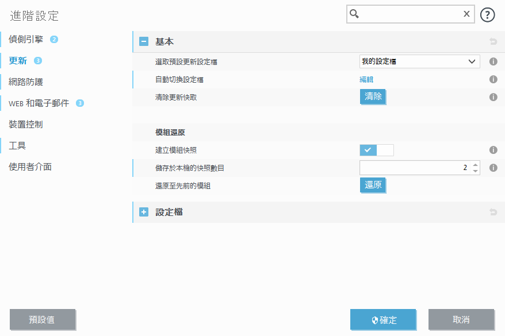Image resolution: width=505 pixels, height=336 pixels.
Task: Clear the search field using the X icon
Action: [x=466, y=14]
